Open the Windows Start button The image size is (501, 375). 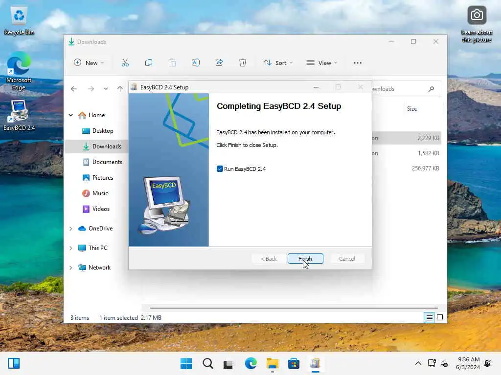[x=186, y=363]
